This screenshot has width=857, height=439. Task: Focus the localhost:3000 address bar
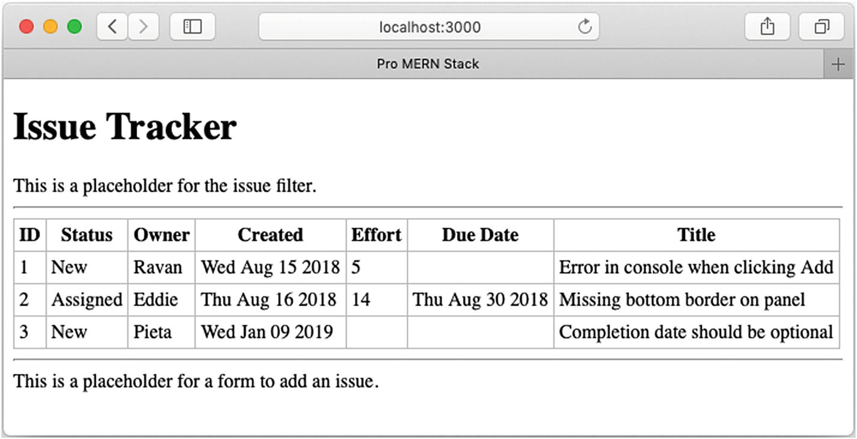429,27
